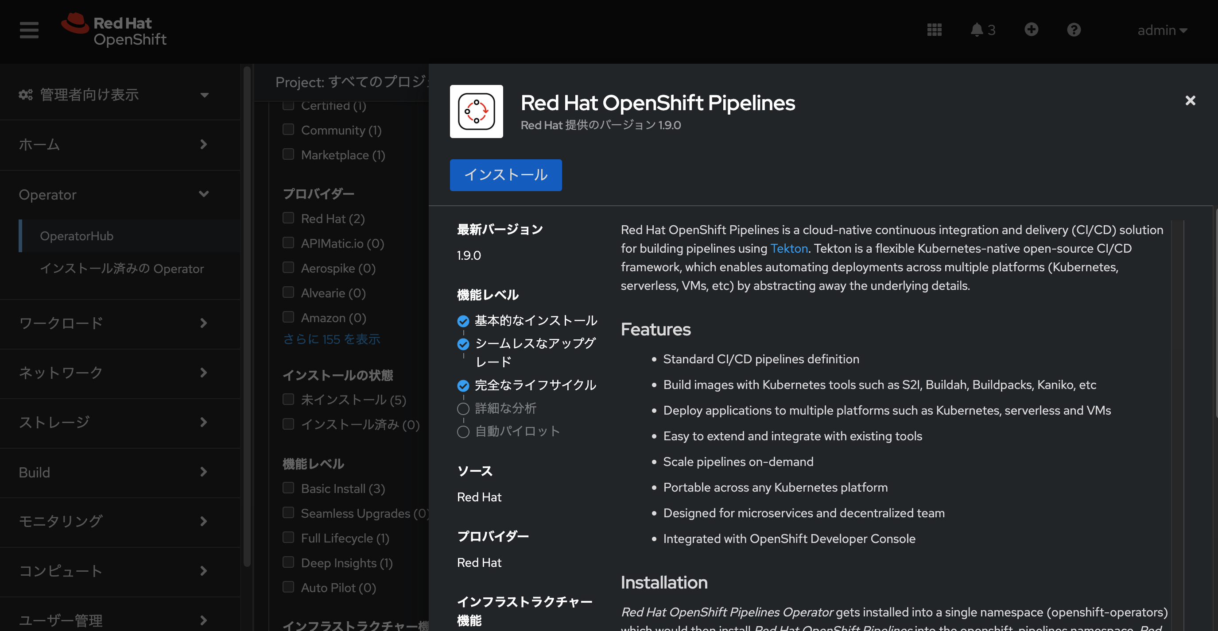Check the Amazon provider filter
1218x631 pixels.
pos(288,317)
